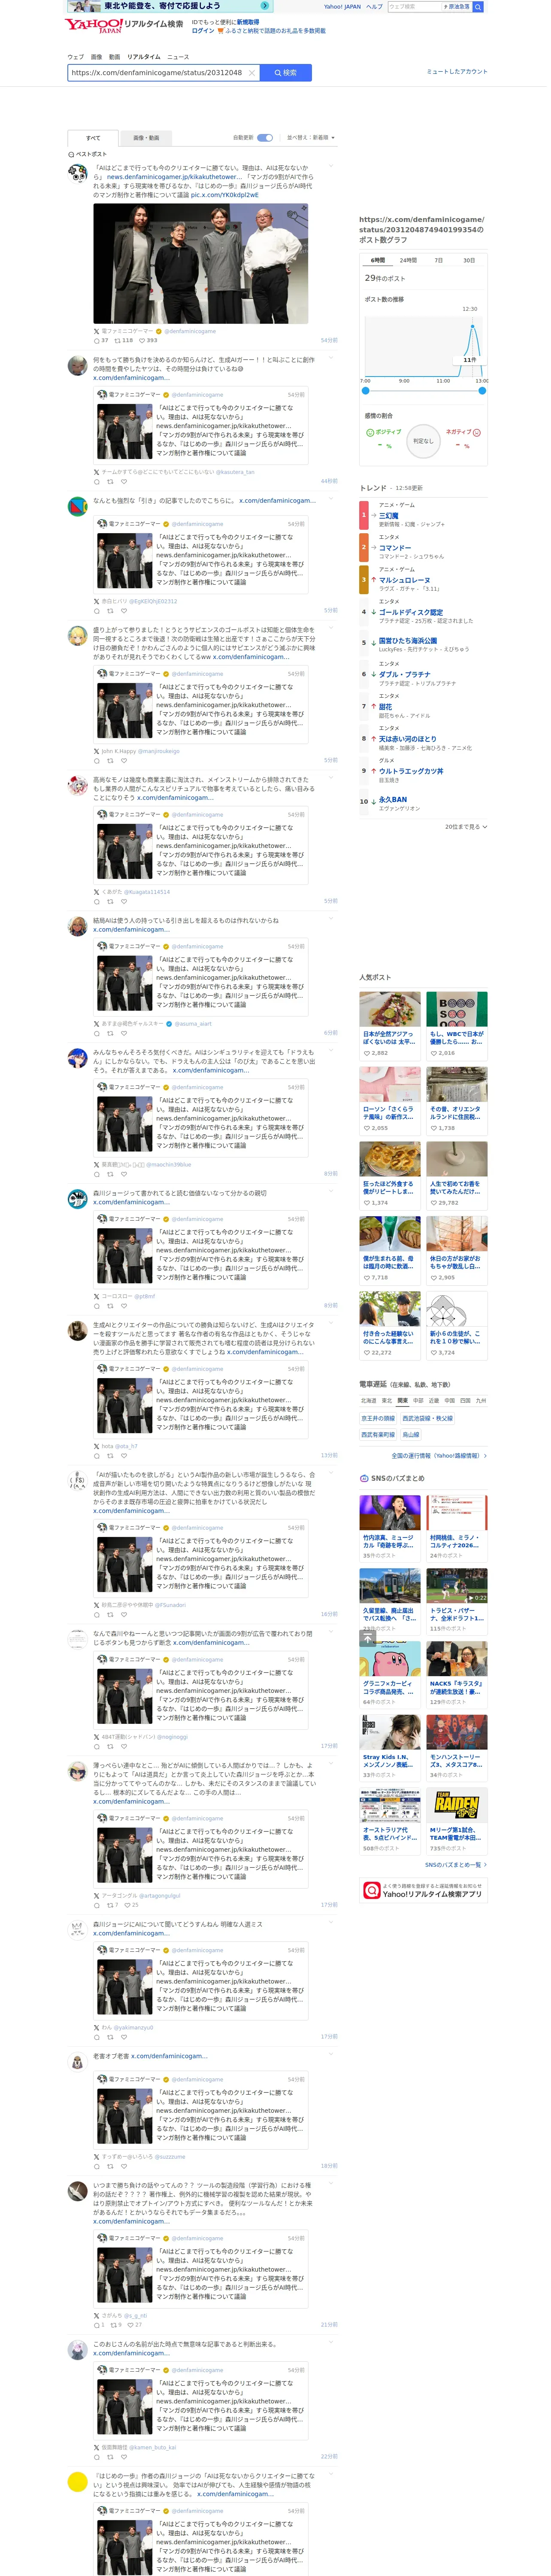551x2576 pixels.
Task: Select the 画像 search category
Action: 96,57
